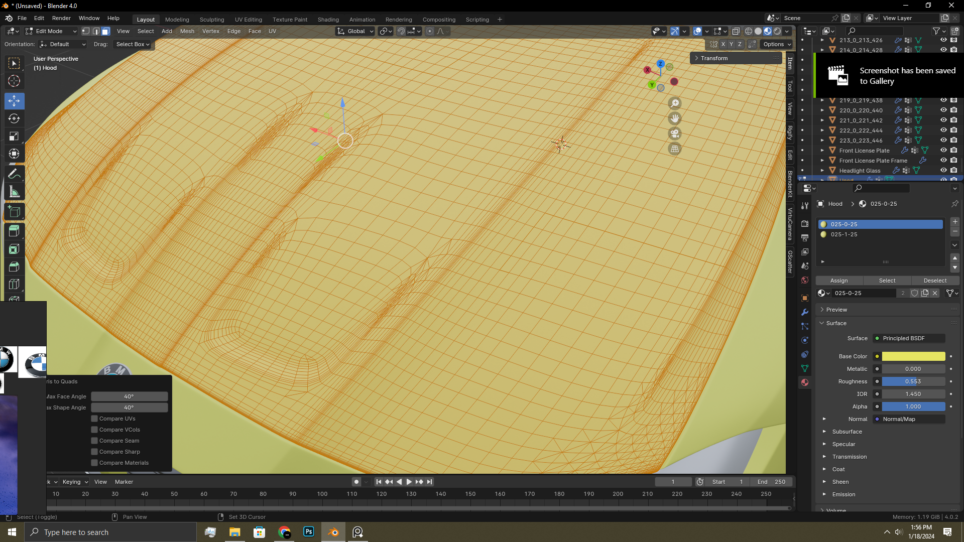Screen dimensions: 964x542
Task: Click the Transform panel header icon
Action: coord(697,58)
